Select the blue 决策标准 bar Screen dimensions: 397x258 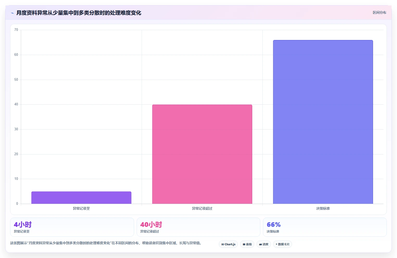[x=323, y=122]
